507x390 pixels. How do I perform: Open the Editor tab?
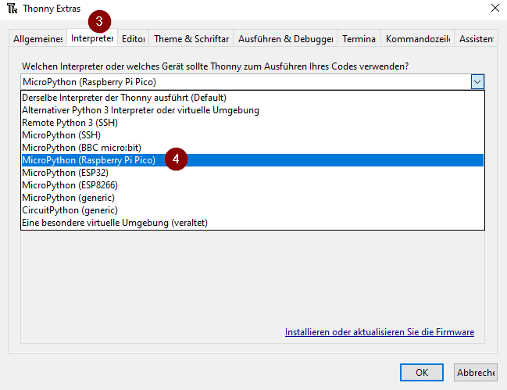[134, 38]
